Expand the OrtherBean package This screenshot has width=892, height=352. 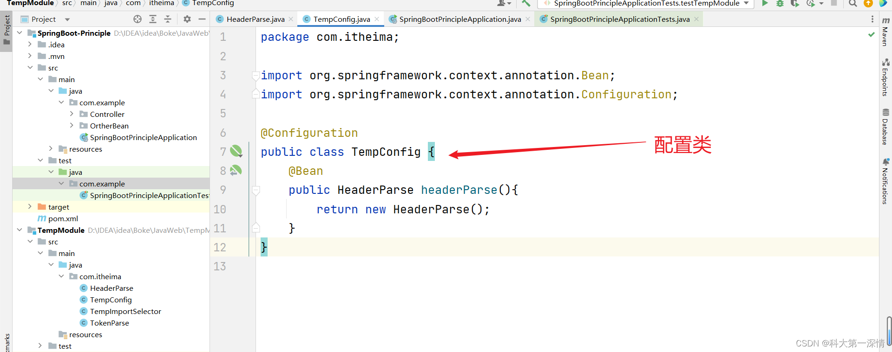click(x=72, y=126)
